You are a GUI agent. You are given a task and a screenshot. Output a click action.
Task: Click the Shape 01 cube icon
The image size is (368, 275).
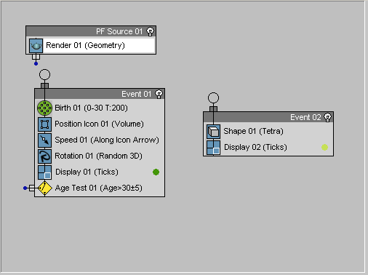coord(213,132)
